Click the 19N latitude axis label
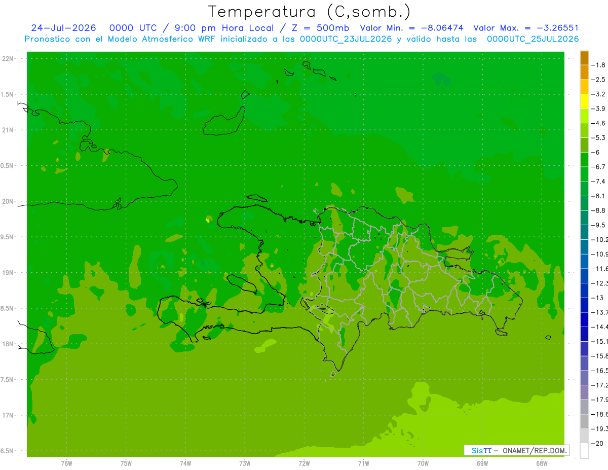The image size is (608, 470). (8, 273)
